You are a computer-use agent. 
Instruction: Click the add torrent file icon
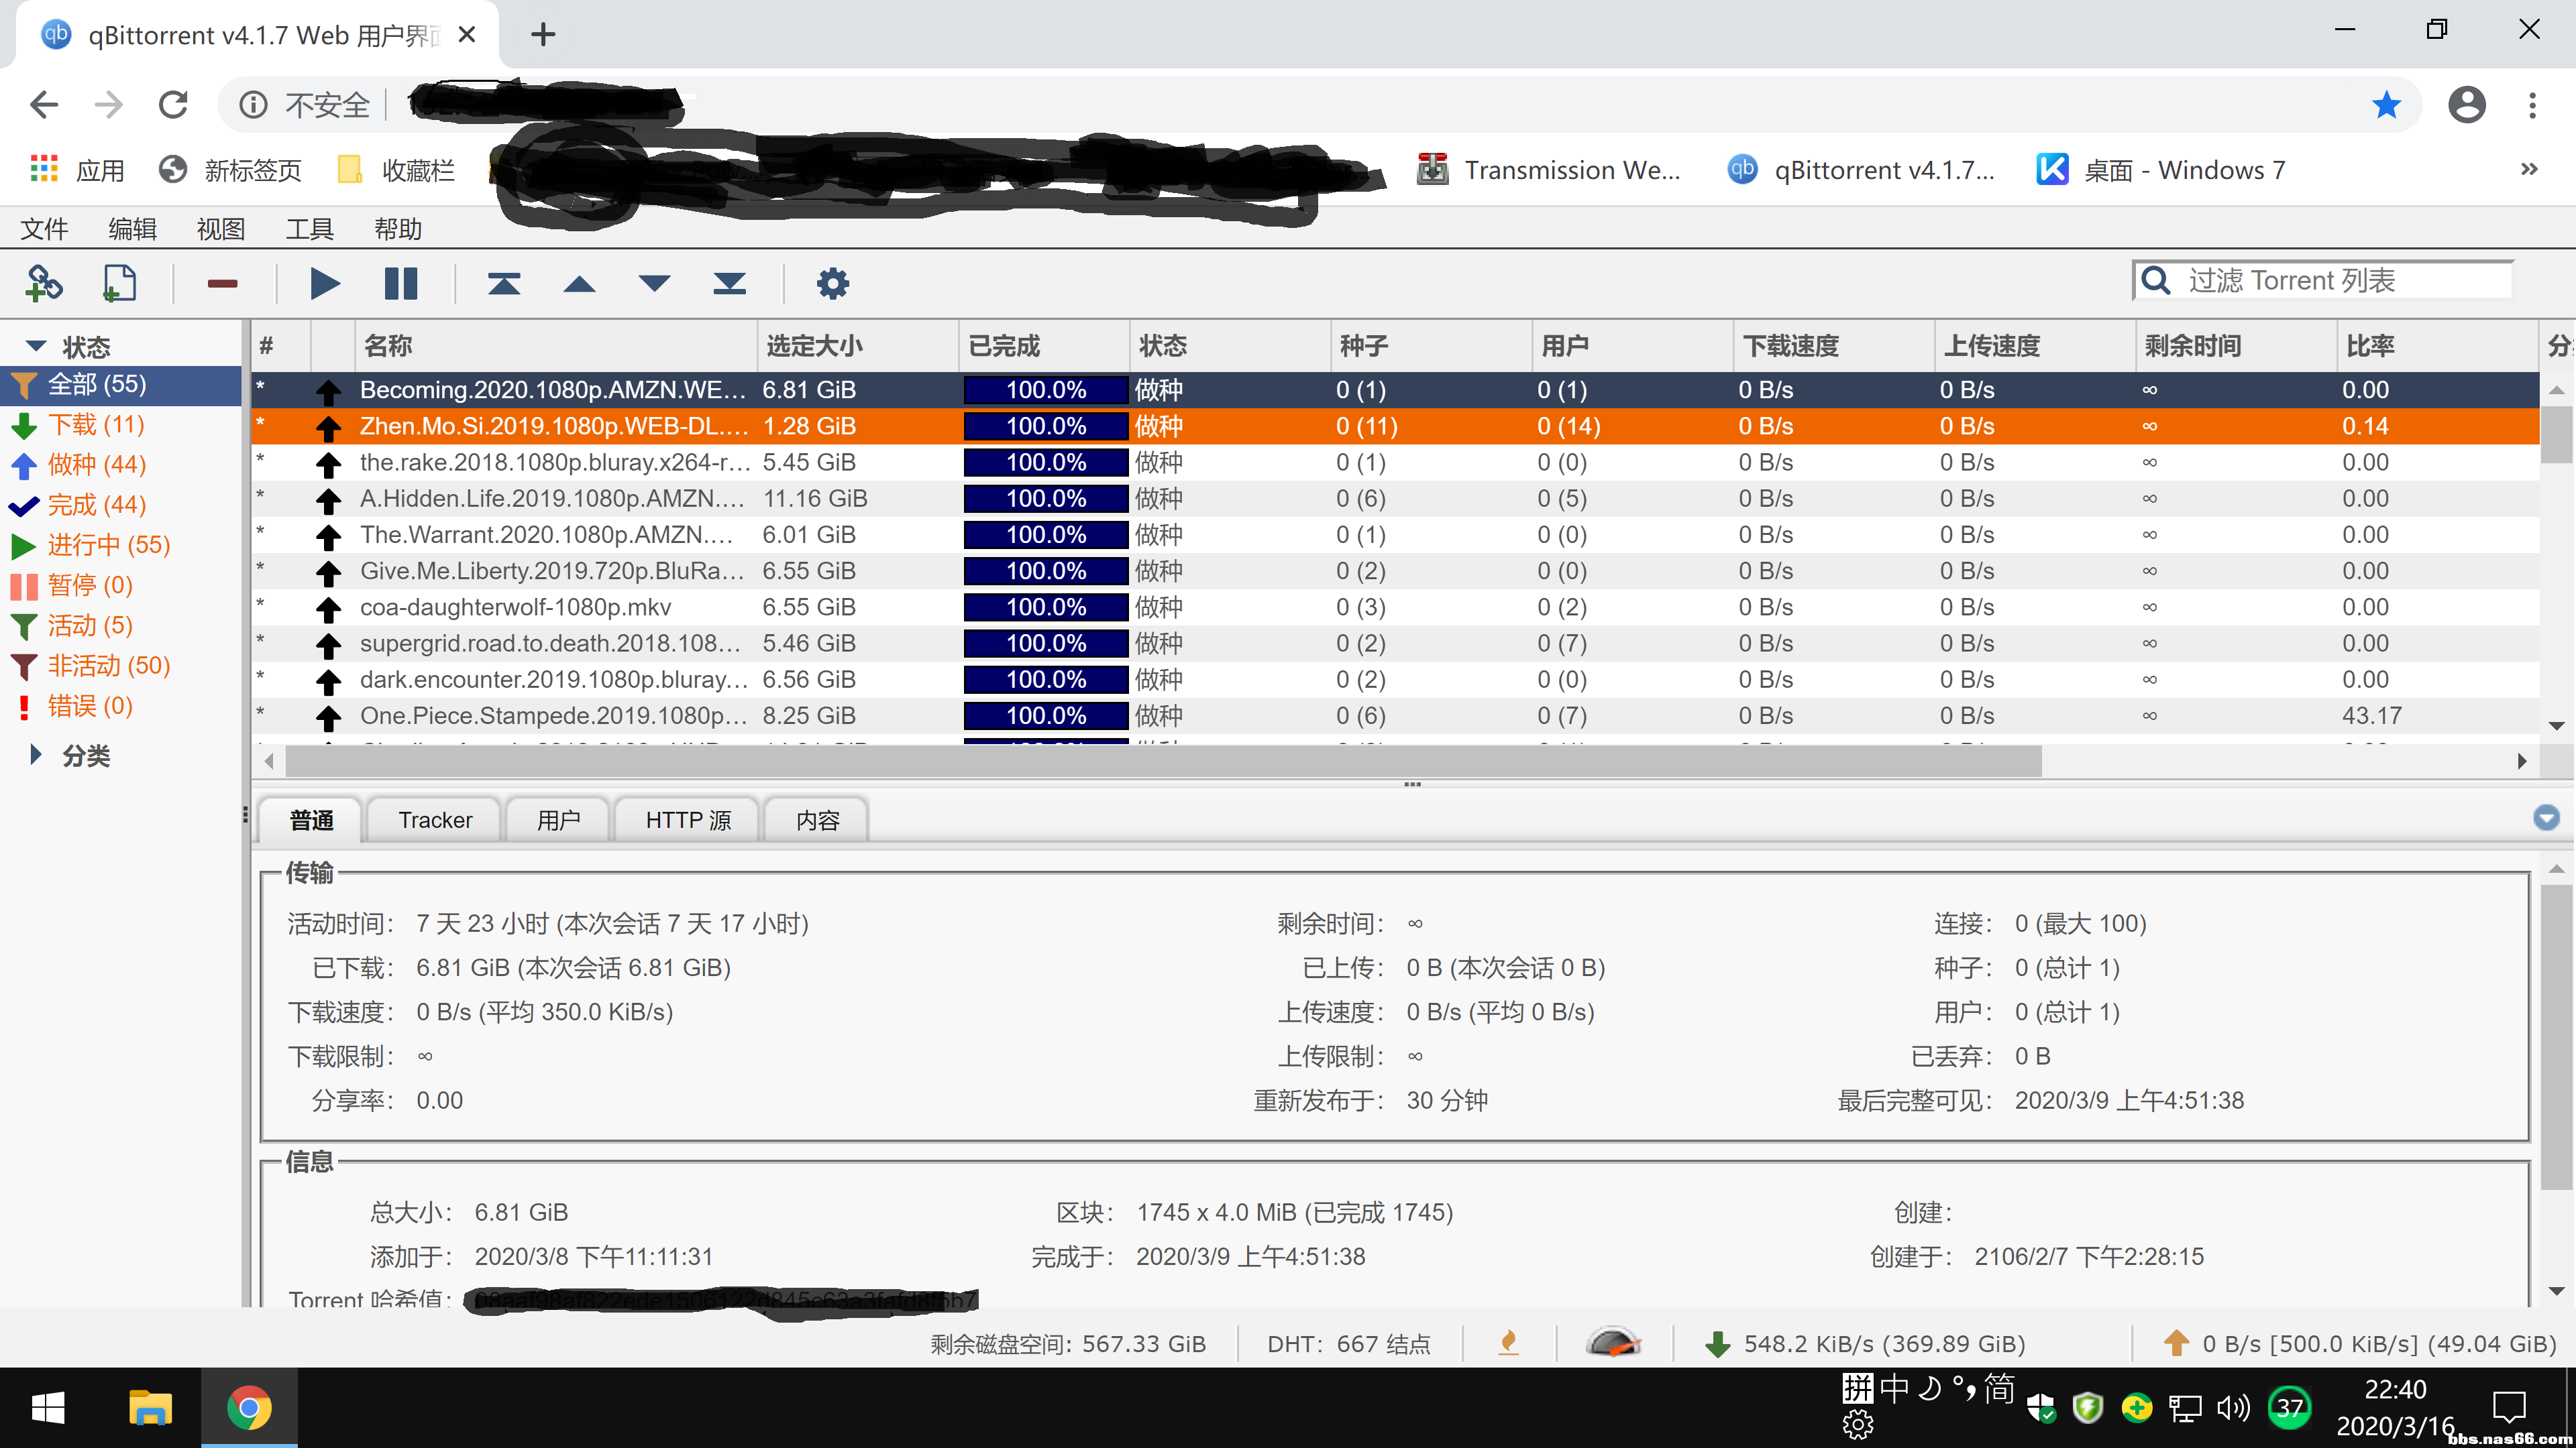119,284
